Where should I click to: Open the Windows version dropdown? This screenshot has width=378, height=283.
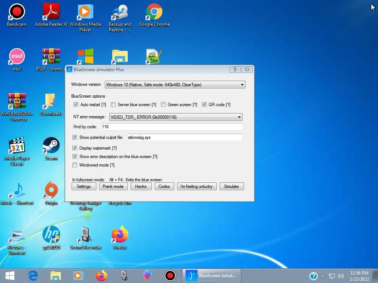175,85
